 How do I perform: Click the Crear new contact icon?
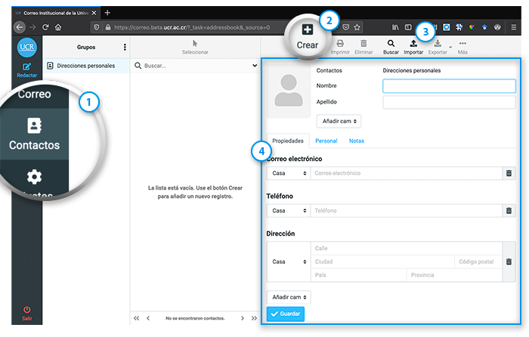pyautogui.click(x=308, y=31)
